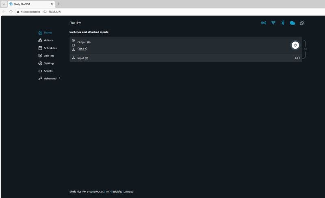325x198 pixels.
Task: Click the cloud status icon
Action: tap(292, 23)
